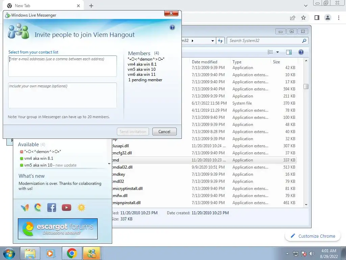
Task: Click Chrome share page icon
Action: (x=293, y=18)
